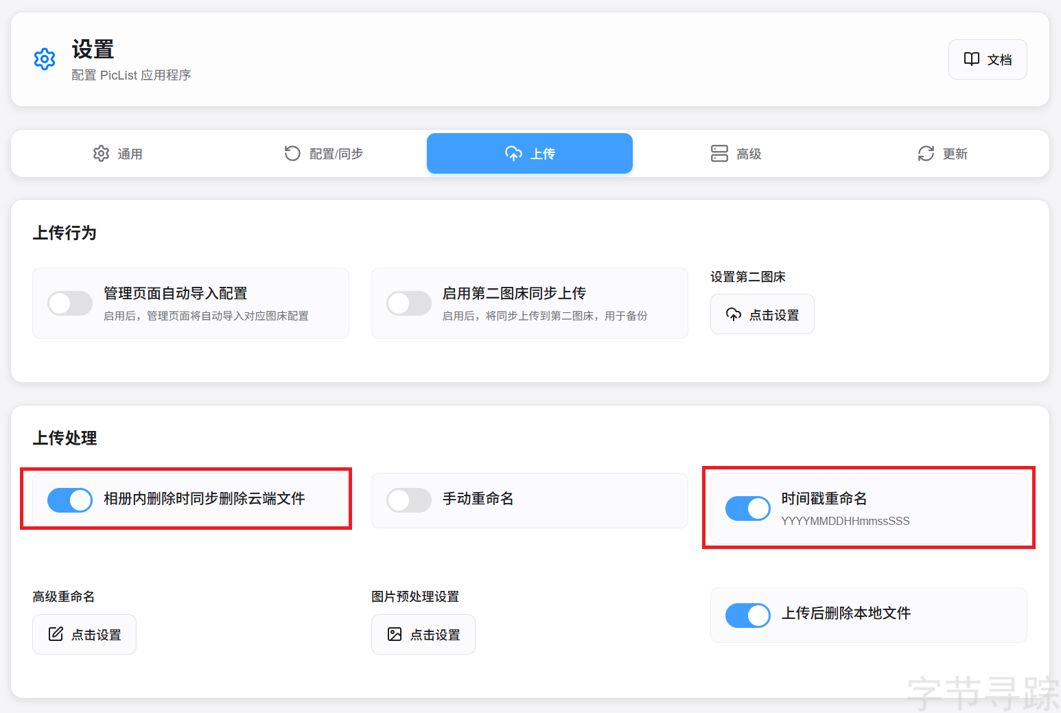
Task: Click cloud icon on 设置第二图床 button
Action: pyautogui.click(x=734, y=314)
